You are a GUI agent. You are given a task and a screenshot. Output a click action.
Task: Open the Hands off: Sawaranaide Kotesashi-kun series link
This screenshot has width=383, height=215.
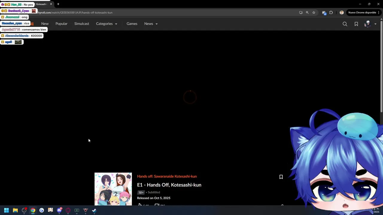coord(167,176)
